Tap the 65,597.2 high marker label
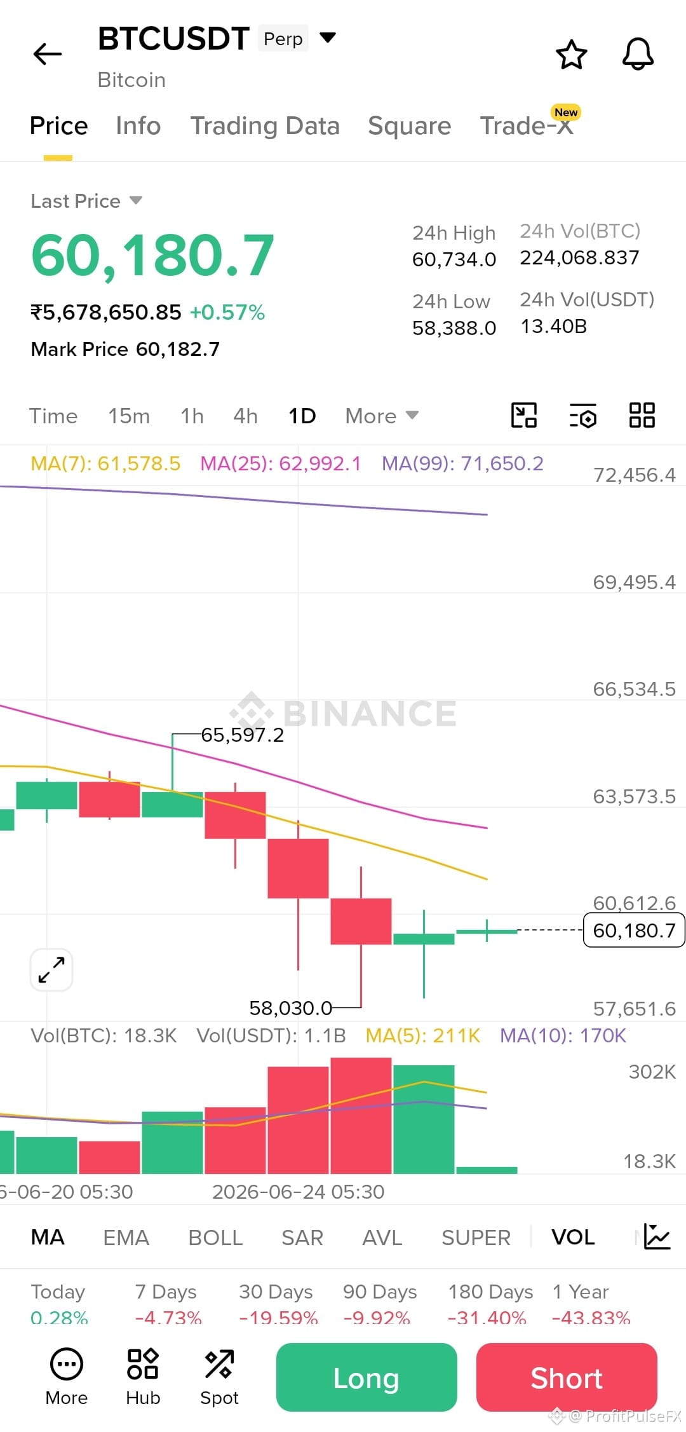 242,735
